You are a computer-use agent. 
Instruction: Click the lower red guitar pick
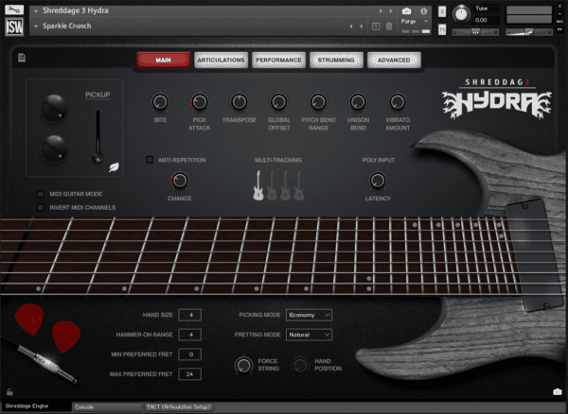tap(66, 336)
